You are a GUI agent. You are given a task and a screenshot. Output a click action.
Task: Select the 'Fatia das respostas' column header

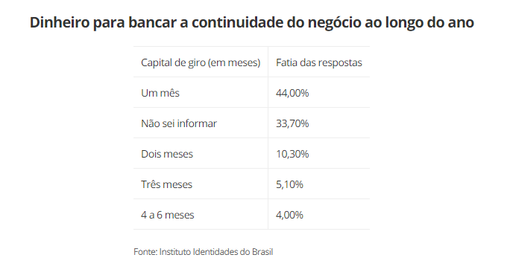319,62
